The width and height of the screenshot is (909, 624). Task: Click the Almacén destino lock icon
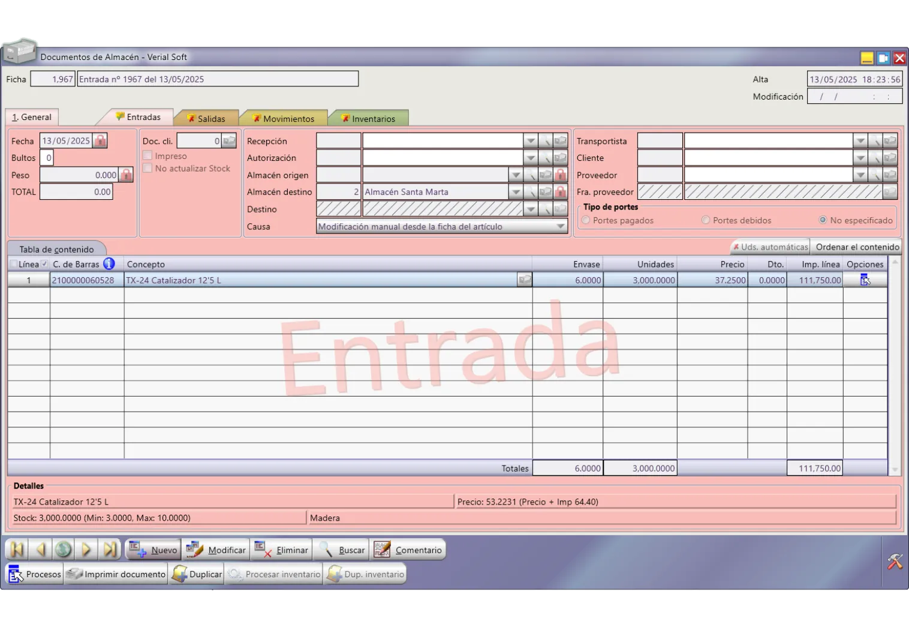560,192
